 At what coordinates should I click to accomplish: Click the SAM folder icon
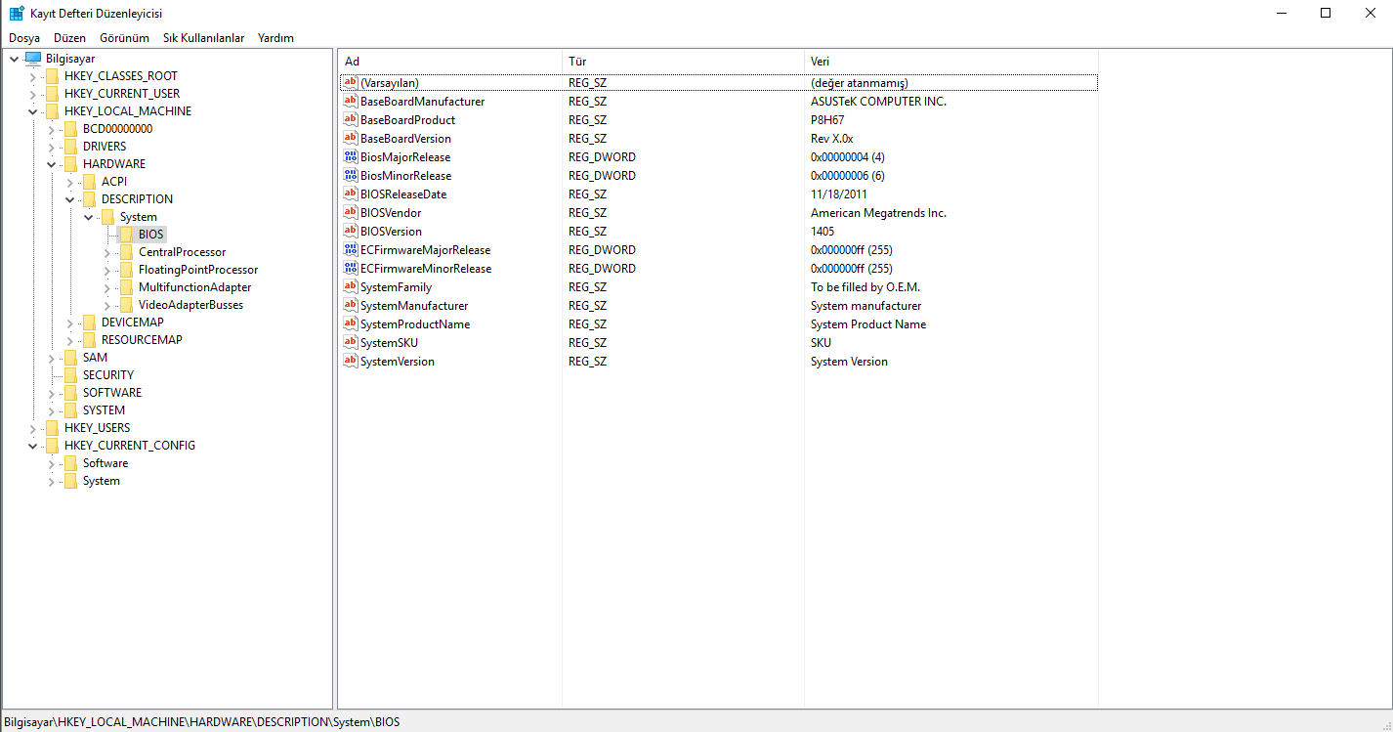pos(70,358)
